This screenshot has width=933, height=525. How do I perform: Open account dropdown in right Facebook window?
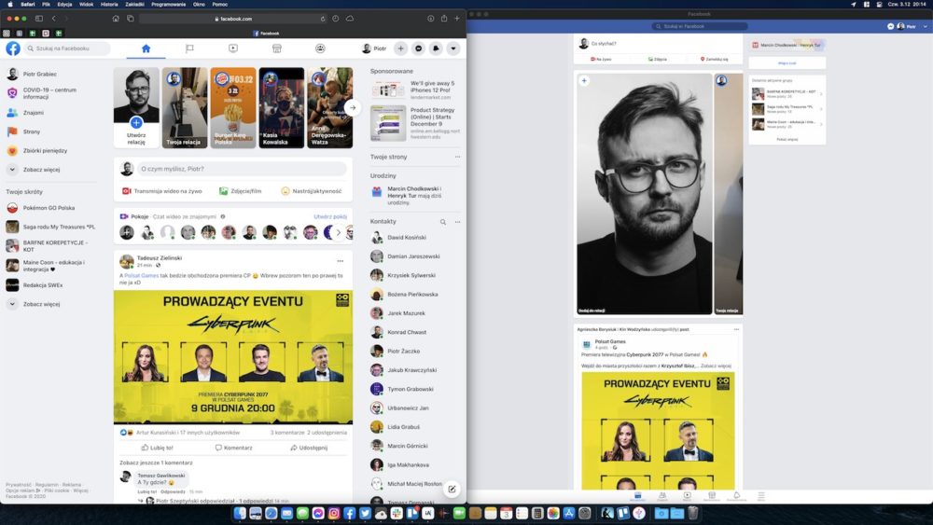(x=925, y=26)
